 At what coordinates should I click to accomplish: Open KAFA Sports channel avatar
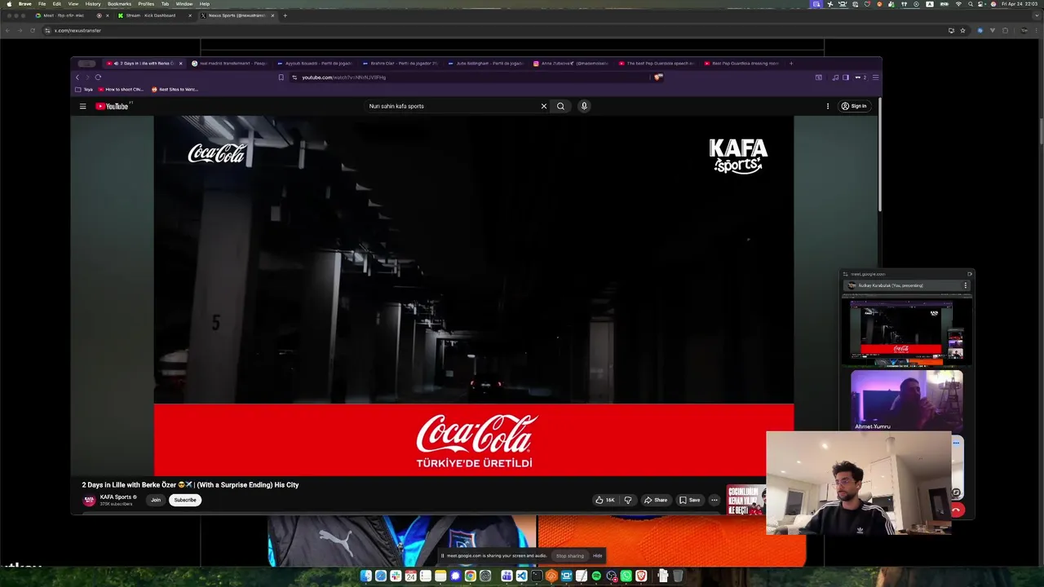(x=89, y=500)
